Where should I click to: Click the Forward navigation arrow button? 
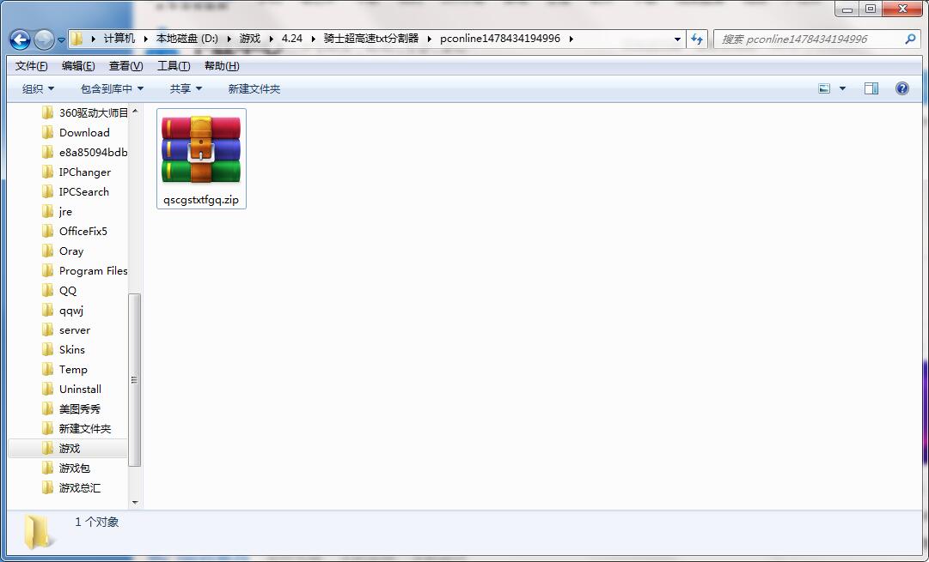point(44,39)
